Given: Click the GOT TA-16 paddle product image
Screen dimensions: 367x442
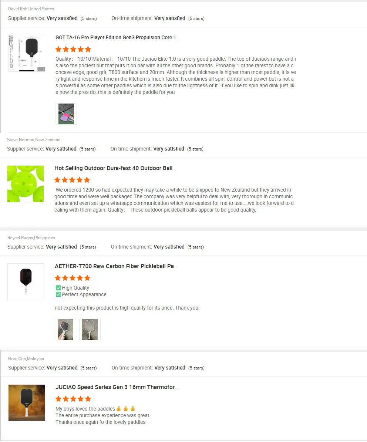Looking at the screenshot, I should coord(27,53).
